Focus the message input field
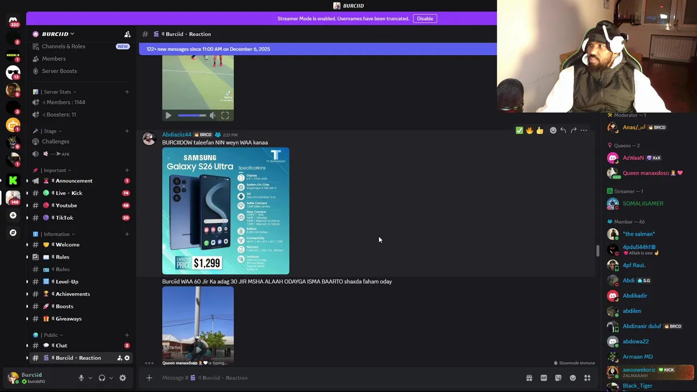Screen dimensions: 697x392 [338, 378]
